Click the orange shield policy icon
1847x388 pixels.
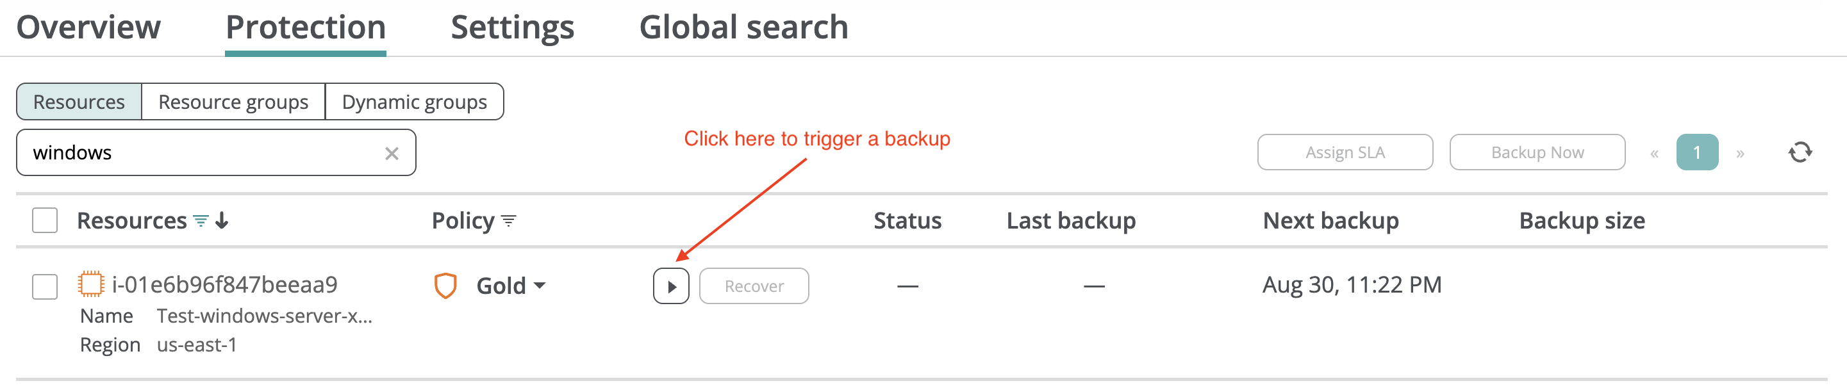pos(445,286)
